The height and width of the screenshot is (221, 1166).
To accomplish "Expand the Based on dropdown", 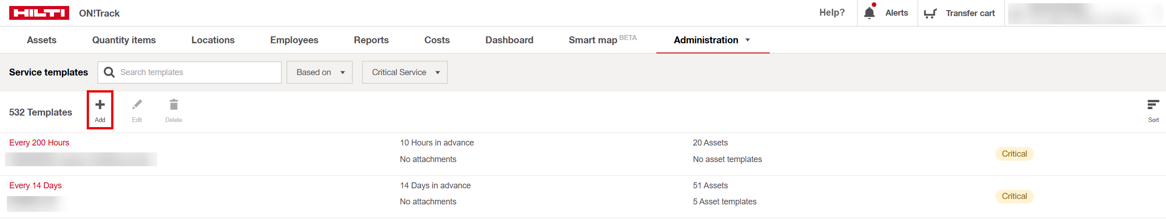I will tap(320, 72).
